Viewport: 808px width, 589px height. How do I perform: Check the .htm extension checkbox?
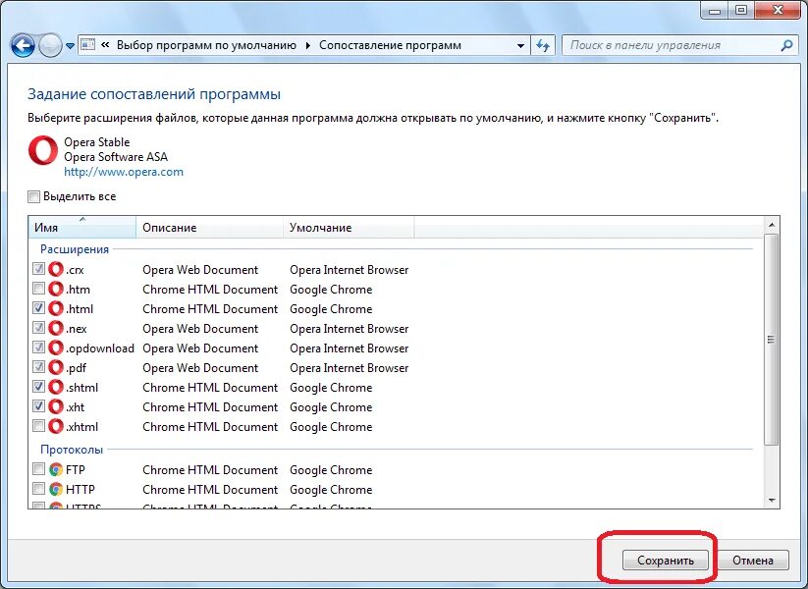point(38,288)
